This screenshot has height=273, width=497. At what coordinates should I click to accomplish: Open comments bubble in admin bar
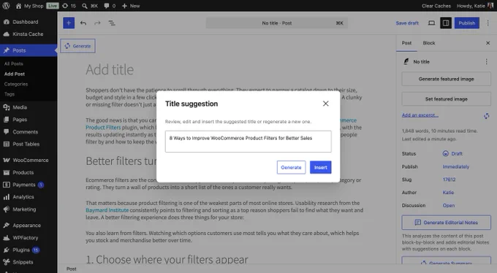pos(110,6)
